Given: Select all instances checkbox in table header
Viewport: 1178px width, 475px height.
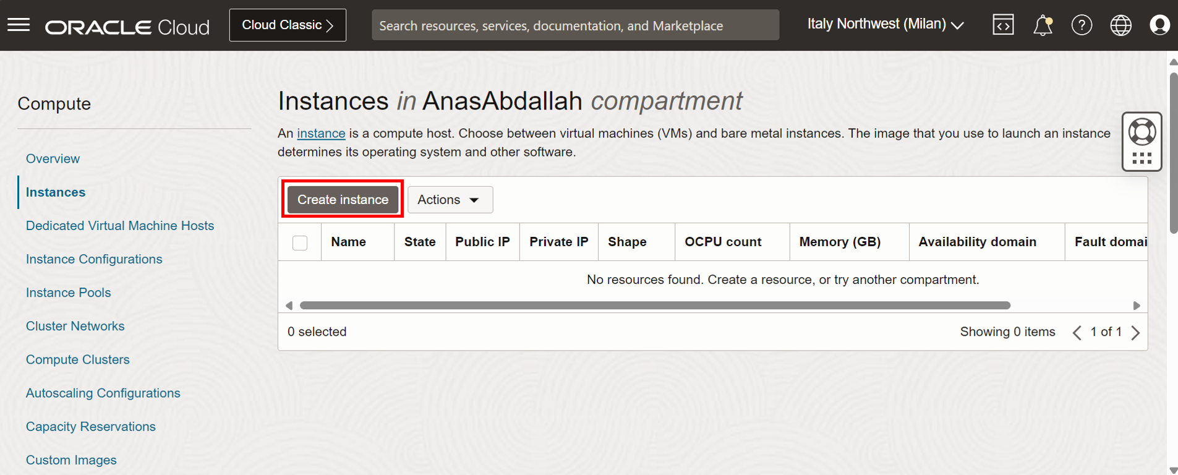Looking at the screenshot, I should (x=300, y=242).
